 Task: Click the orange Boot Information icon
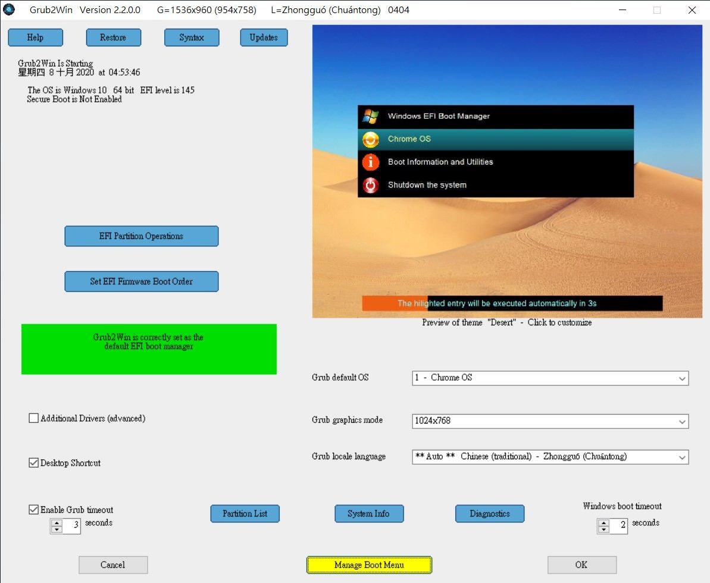pyautogui.click(x=370, y=162)
